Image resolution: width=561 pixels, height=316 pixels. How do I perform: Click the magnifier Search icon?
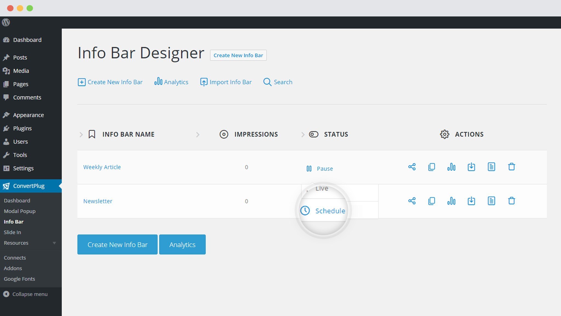tap(267, 82)
